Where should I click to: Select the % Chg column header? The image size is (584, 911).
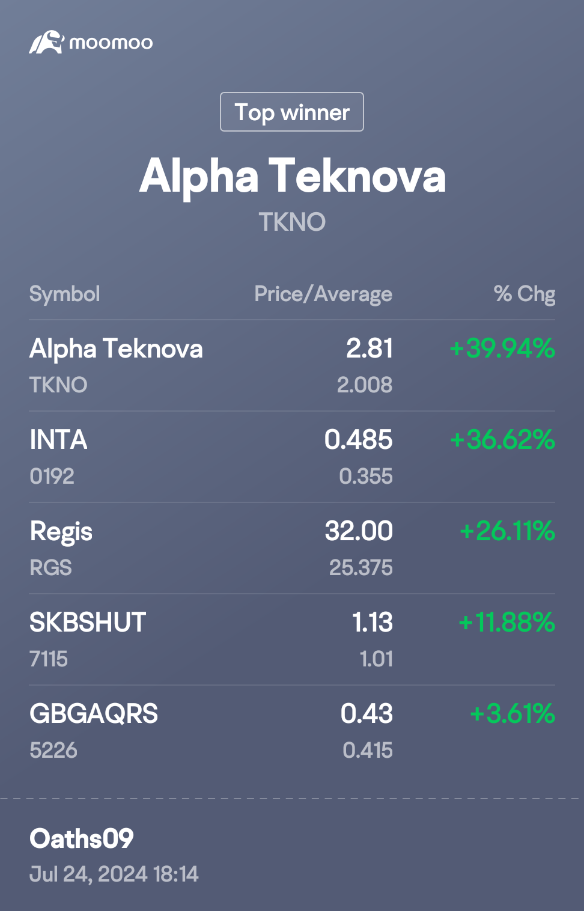pos(525,294)
